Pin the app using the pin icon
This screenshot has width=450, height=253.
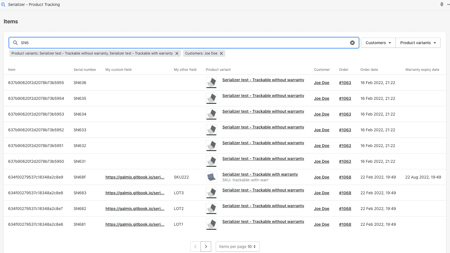tap(442, 4)
